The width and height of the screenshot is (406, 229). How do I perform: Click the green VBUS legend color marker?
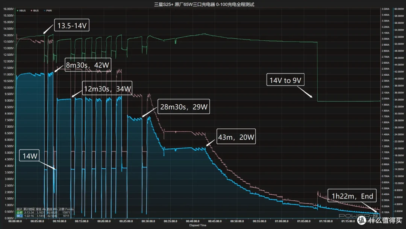17,11
